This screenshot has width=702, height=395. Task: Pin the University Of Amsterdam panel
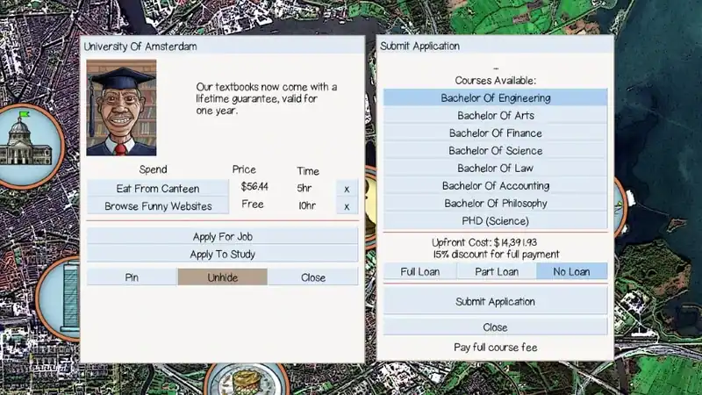(132, 277)
